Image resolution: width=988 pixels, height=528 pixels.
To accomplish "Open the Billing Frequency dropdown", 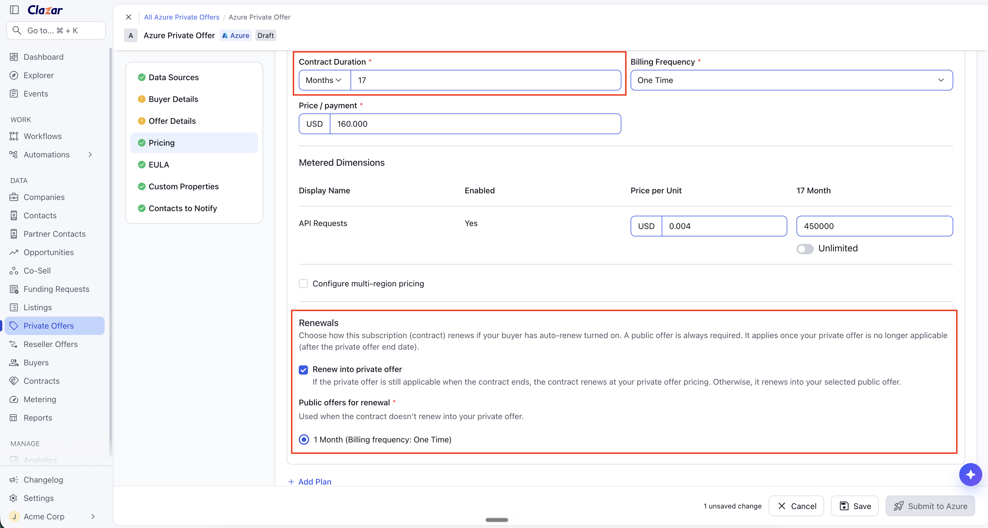I will [792, 80].
